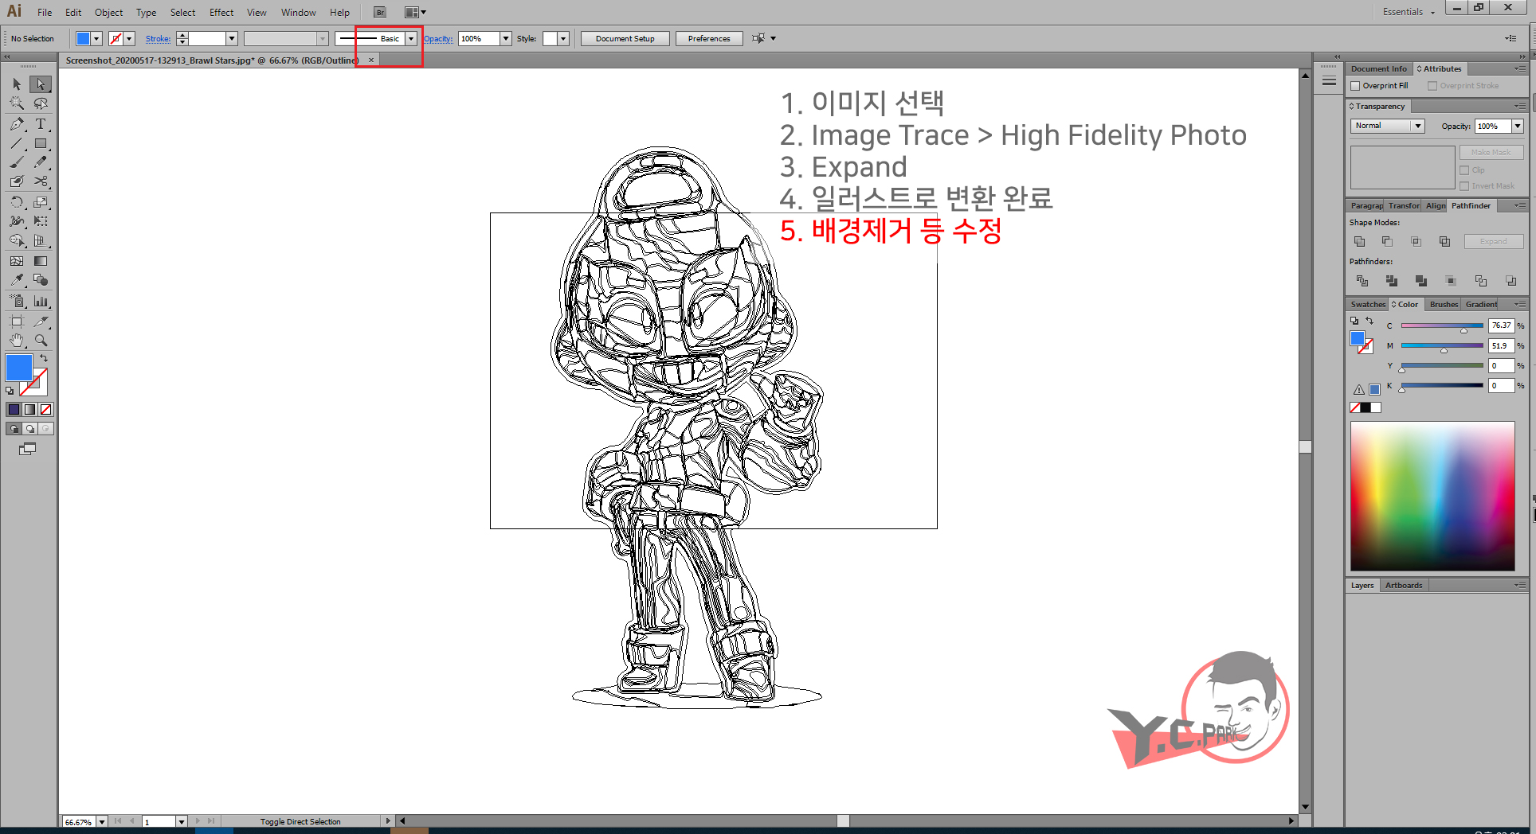Click the Stroke link in control bar
The width and height of the screenshot is (1536, 834).
tap(158, 38)
